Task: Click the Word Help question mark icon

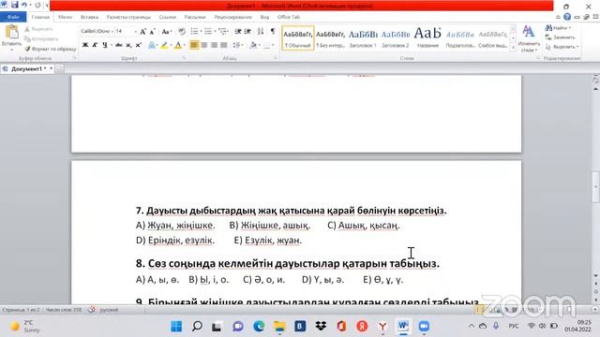Action: tap(567, 17)
